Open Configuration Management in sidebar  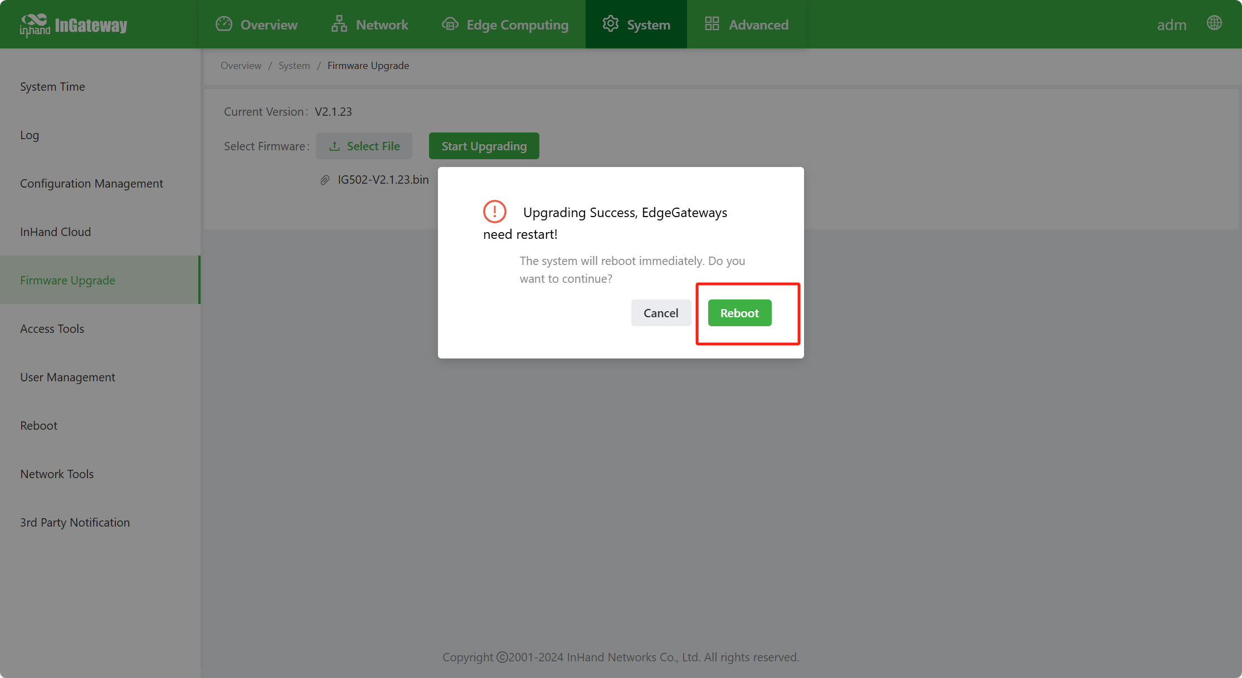pyautogui.click(x=91, y=183)
